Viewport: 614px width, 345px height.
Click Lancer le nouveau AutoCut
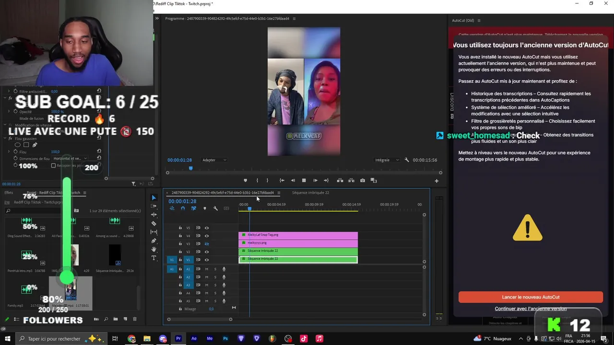(x=531, y=297)
